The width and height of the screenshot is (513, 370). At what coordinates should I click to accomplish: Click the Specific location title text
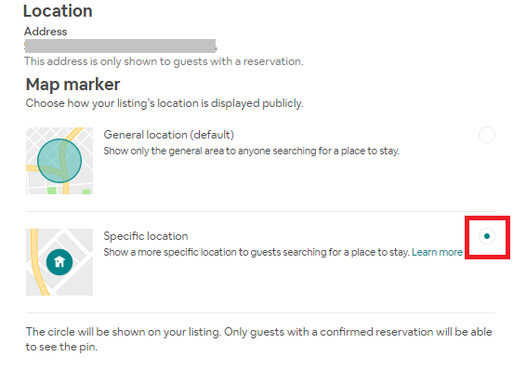[146, 236]
